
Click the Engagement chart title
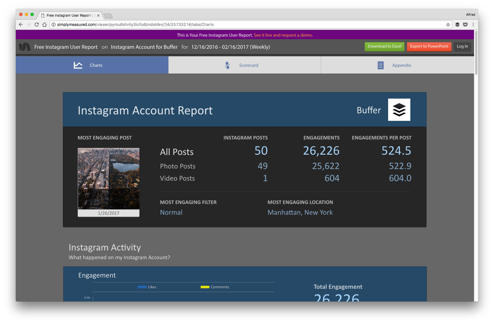pos(97,275)
